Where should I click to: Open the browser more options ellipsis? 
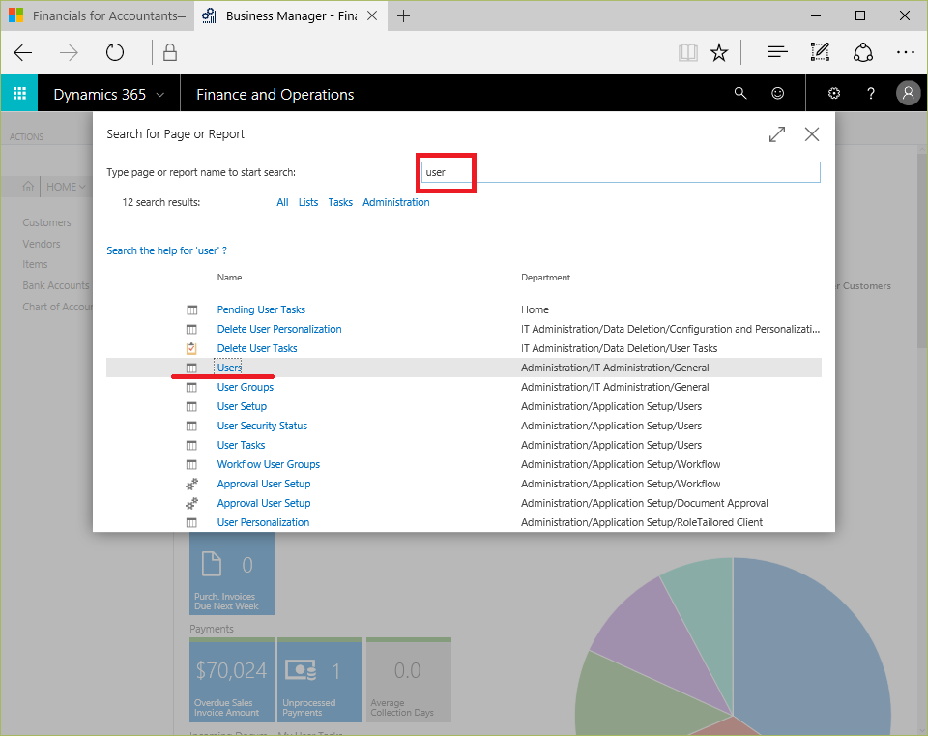tap(906, 52)
